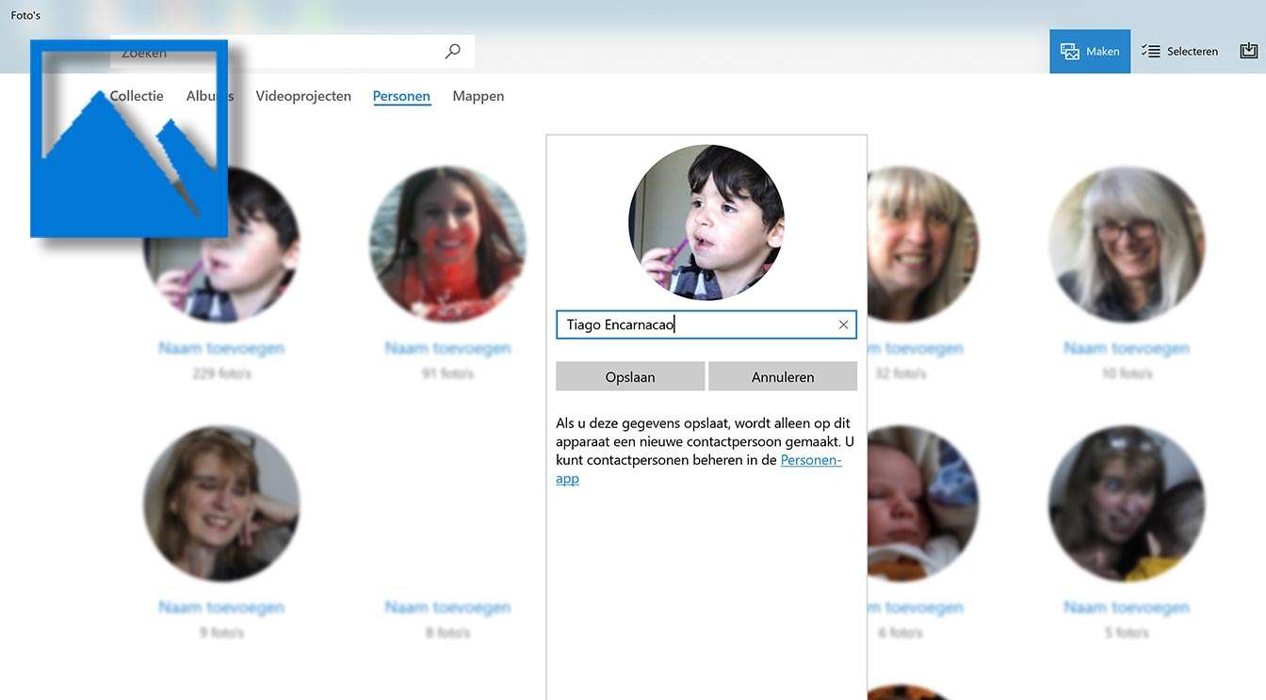The height and width of the screenshot is (700, 1266).
Task: Open the Mappen tab
Action: point(478,95)
